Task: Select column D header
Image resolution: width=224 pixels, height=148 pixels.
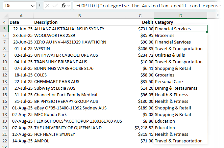Action: point(181,15)
